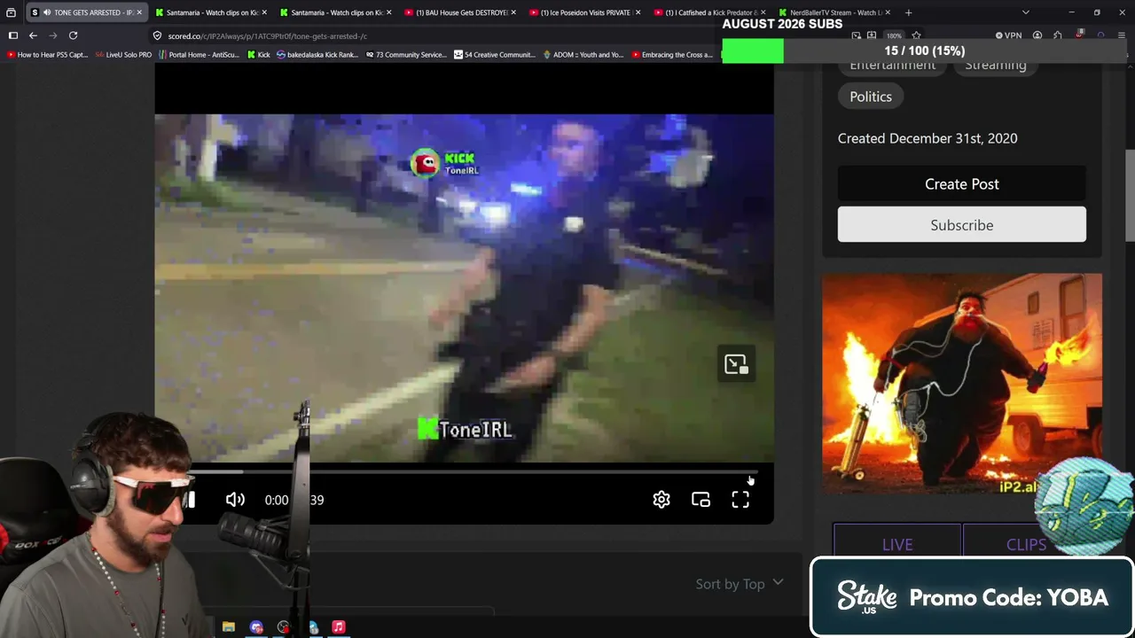Open the tab list dropdown chevron
Viewport: 1135px width, 638px height.
(1026, 12)
